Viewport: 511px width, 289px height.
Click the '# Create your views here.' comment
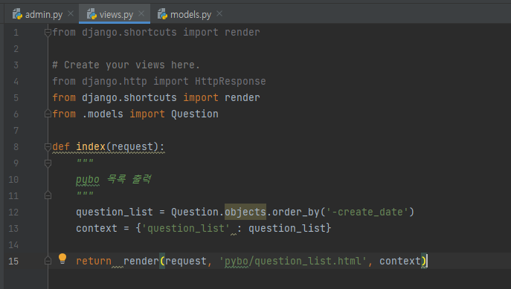pyautogui.click(x=126, y=65)
